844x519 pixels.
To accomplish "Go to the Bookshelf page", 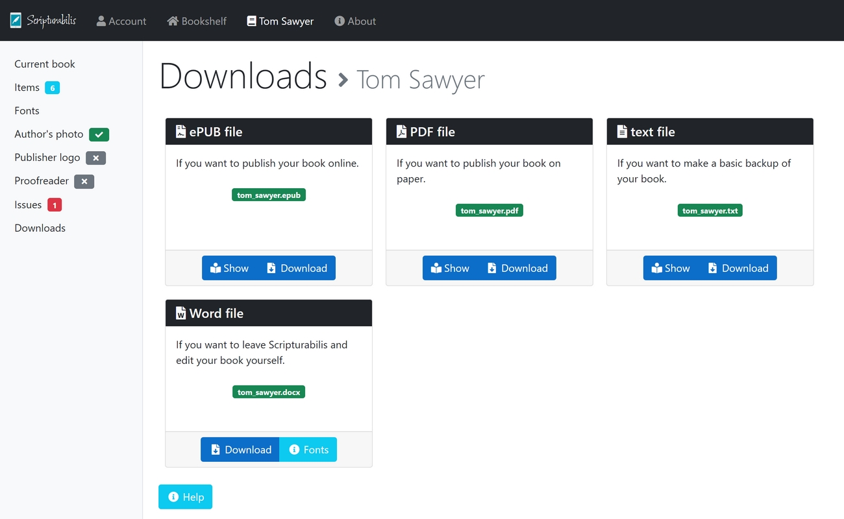I will click(197, 21).
